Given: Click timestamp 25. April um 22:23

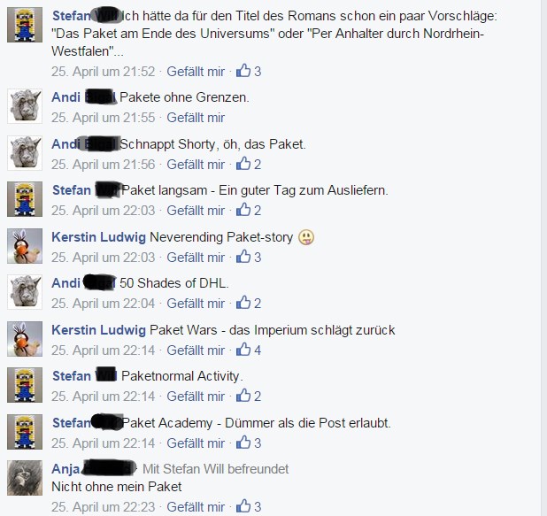Looking at the screenshot, I should click(x=103, y=506).
